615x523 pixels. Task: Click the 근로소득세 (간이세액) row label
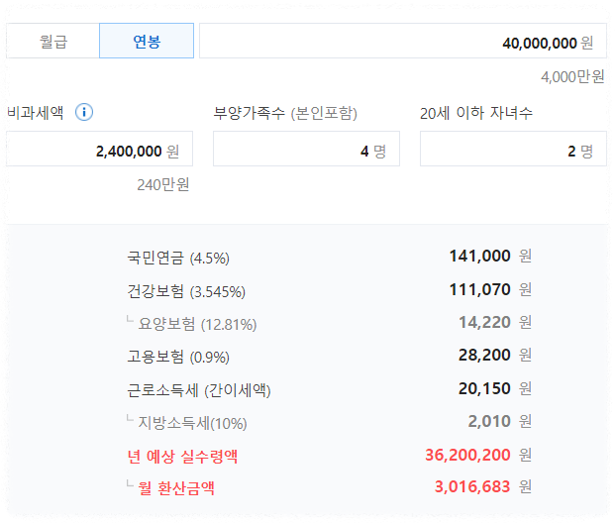point(199,390)
